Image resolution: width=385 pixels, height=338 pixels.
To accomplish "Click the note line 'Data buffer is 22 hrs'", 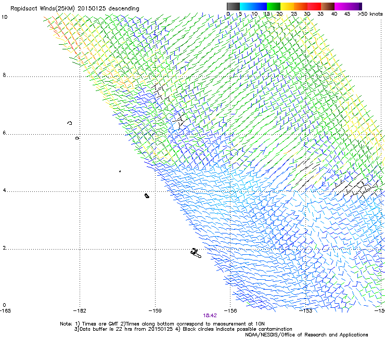I will (106, 329).
